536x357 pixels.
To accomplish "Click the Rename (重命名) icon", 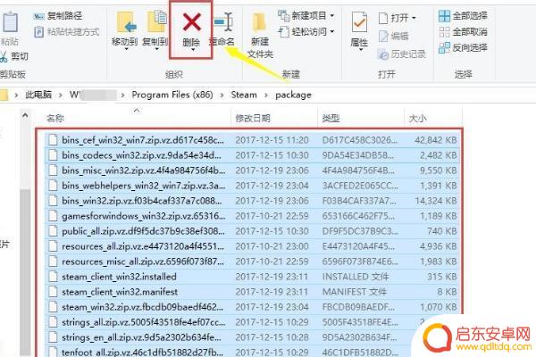I will tap(223, 22).
